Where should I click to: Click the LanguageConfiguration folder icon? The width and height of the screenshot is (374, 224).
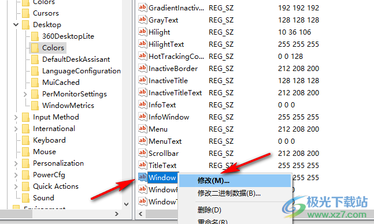click(x=35, y=71)
